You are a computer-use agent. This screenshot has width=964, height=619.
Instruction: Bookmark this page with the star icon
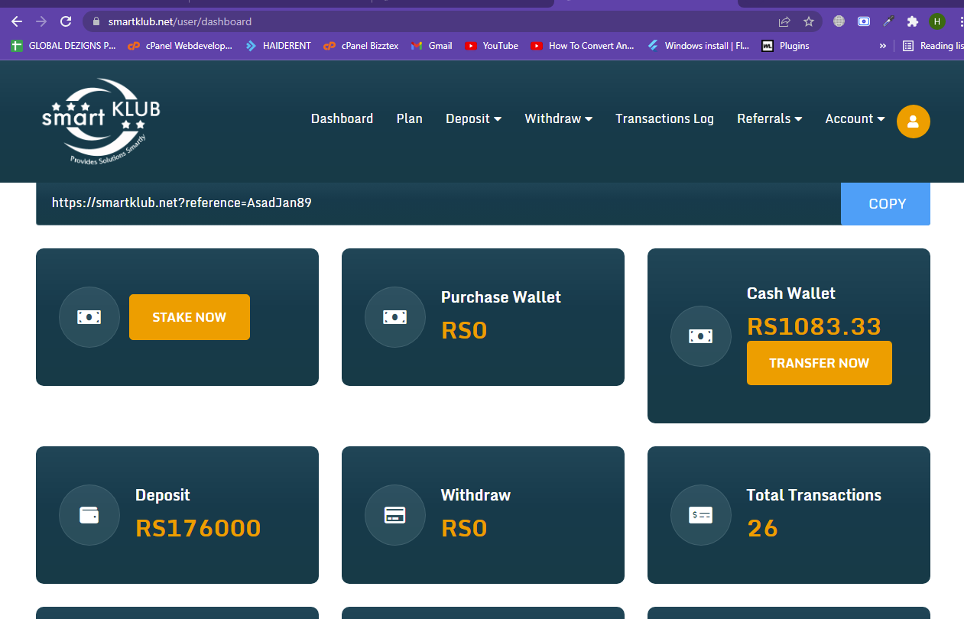[808, 21]
